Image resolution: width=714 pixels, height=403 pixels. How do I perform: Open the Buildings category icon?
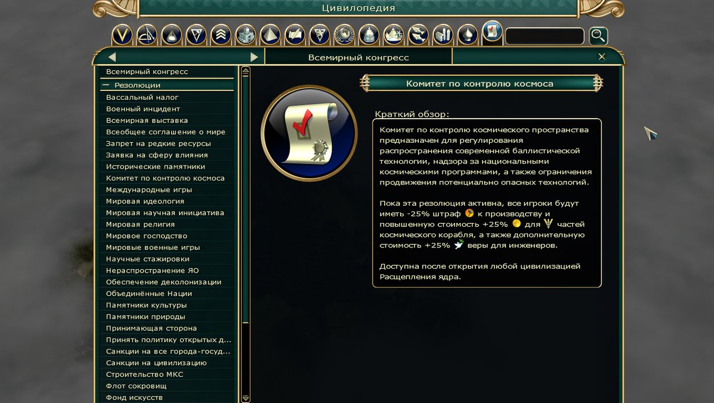point(245,35)
